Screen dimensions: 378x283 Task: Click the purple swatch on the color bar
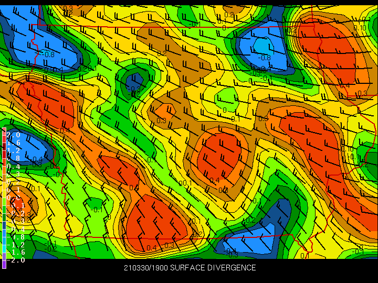(4, 265)
